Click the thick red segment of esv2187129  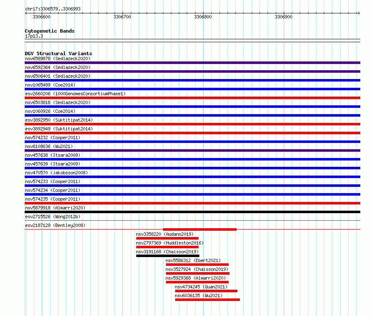pos(200,229)
